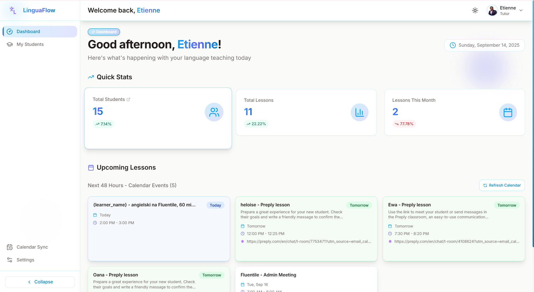The image size is (534, 292).
Task: Click the clock icon beside the date
Action: [453, 45]
